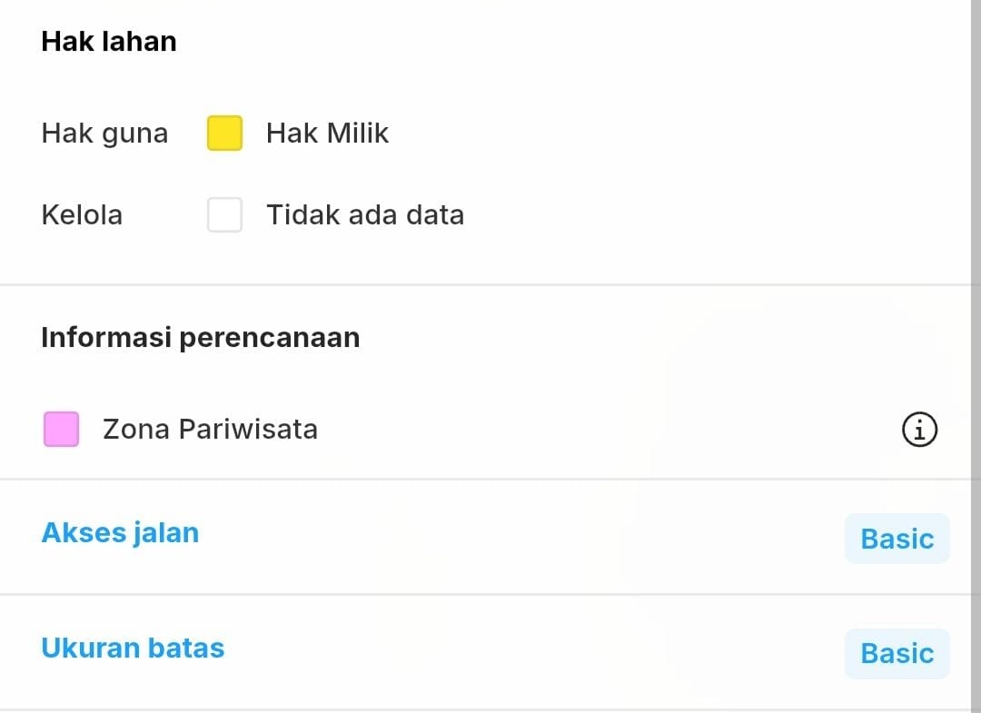This screenshot has width=981, height=713.
Task: Click the yellow Hak Milik color swatch
Action: (224, 134)
